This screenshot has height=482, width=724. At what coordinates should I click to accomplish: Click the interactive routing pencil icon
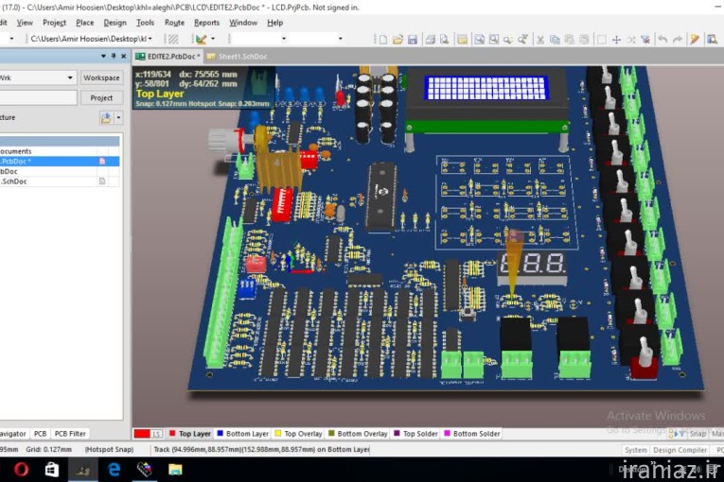point(201,39)
